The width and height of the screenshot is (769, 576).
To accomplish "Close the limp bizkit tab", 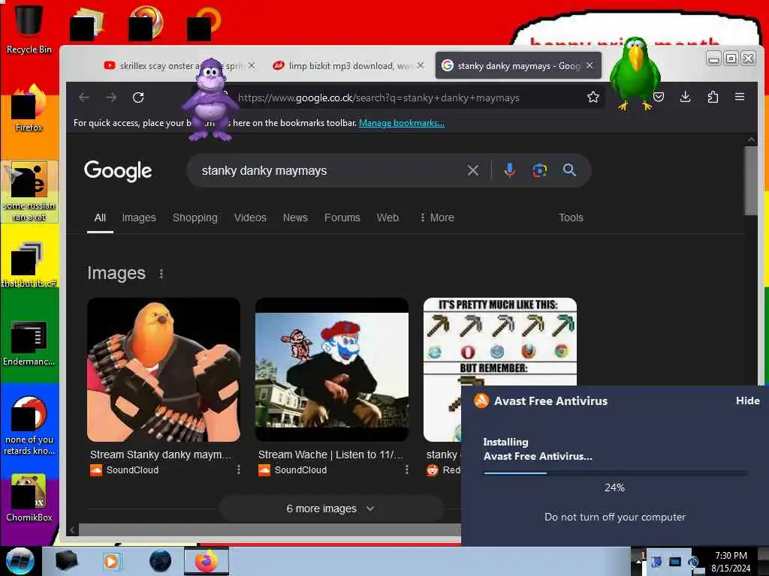I will [x=421, y=65].
